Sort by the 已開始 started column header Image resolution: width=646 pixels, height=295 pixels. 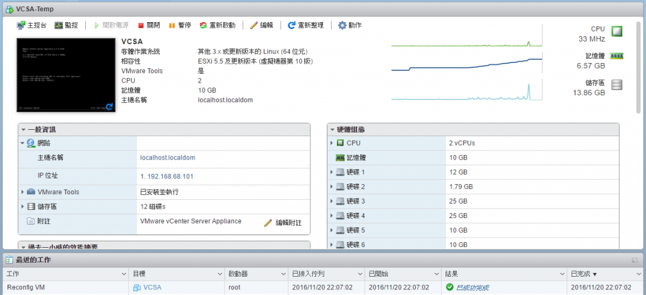(403, 274)
